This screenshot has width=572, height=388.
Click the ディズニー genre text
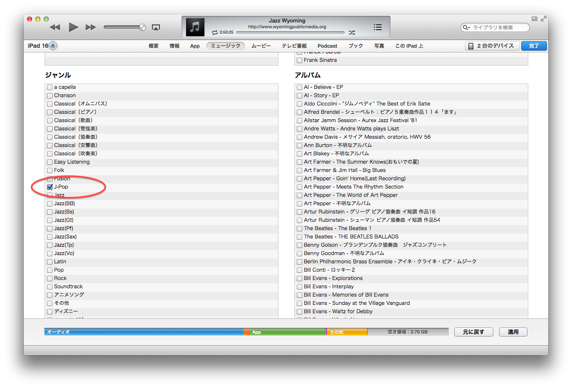[66, 312]
